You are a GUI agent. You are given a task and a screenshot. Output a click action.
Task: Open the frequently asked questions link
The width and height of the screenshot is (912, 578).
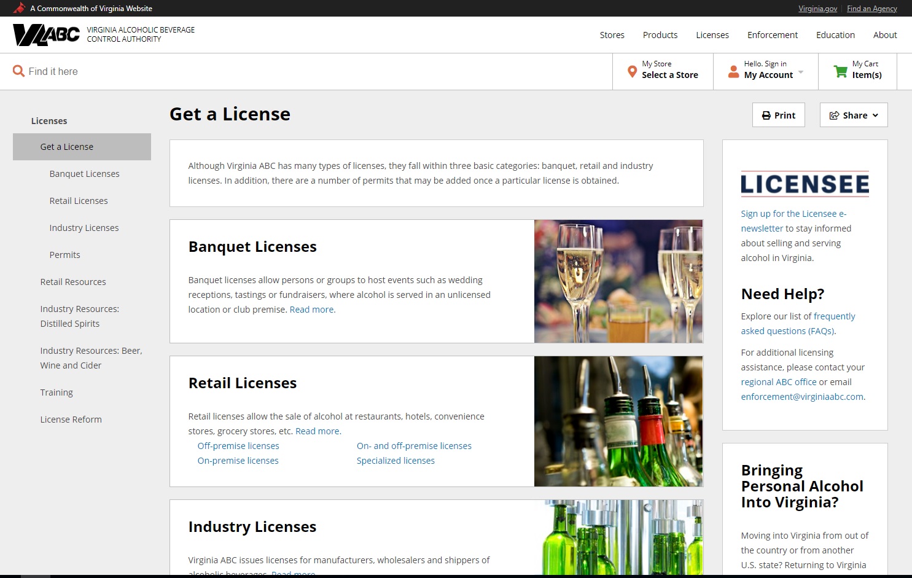(798, 324)
